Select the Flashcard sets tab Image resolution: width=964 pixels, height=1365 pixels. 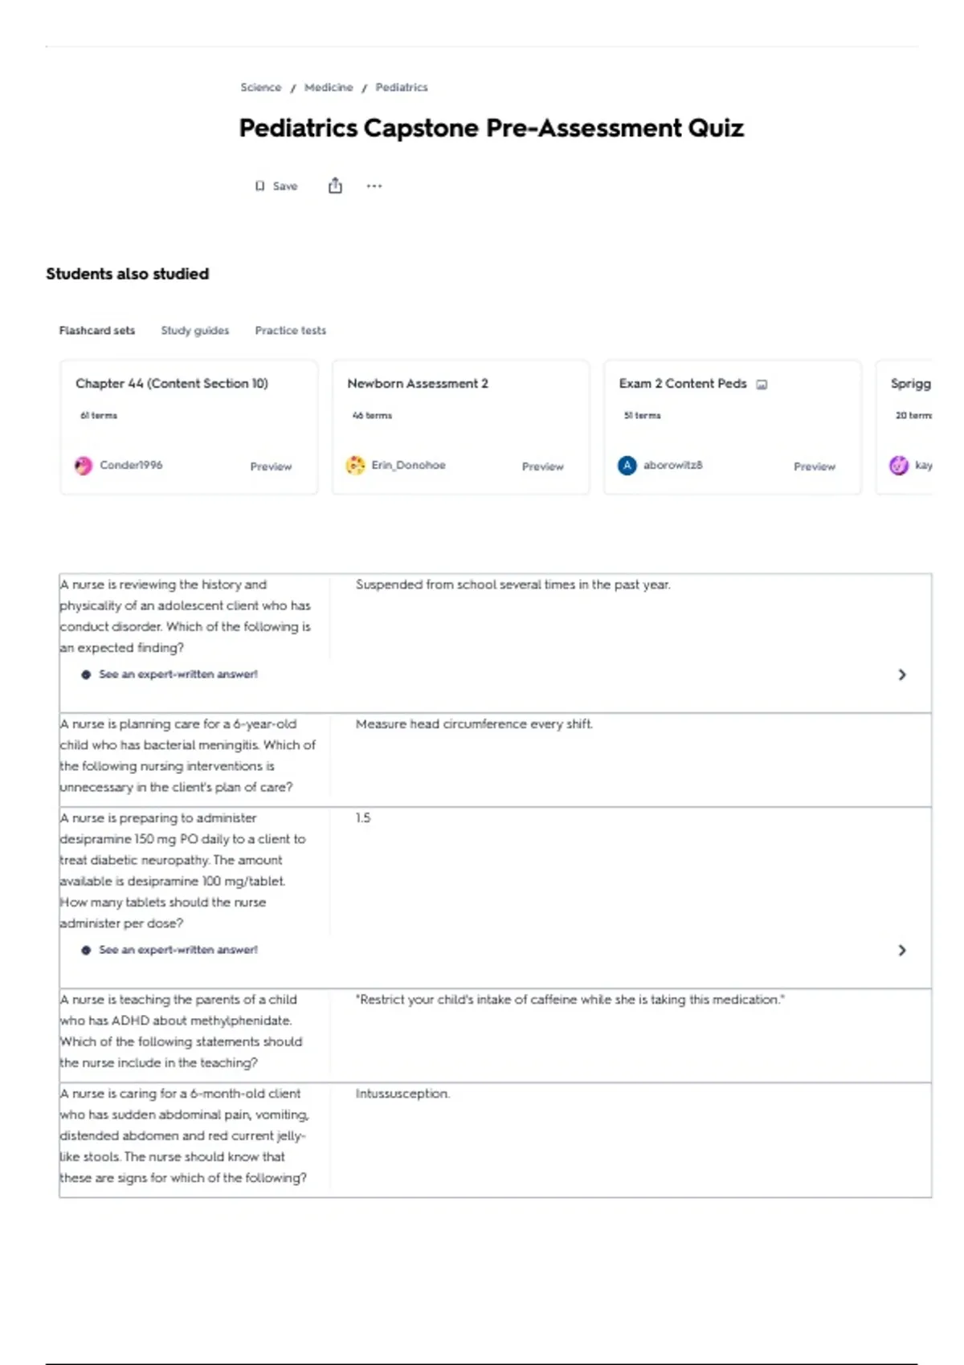click(97, 331)
